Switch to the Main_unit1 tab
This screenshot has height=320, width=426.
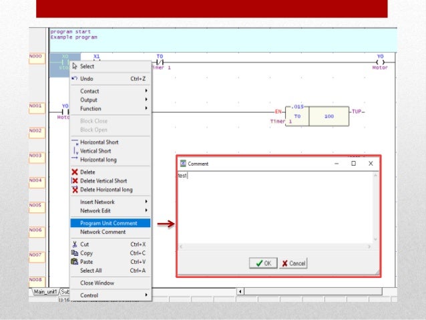(45, 292)
